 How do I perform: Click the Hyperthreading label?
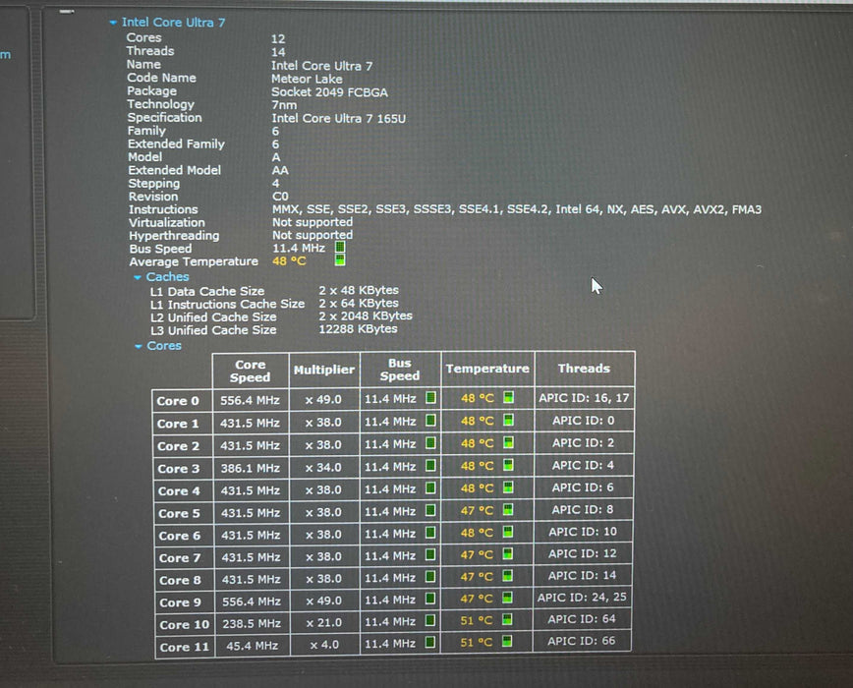coord(174,236)
